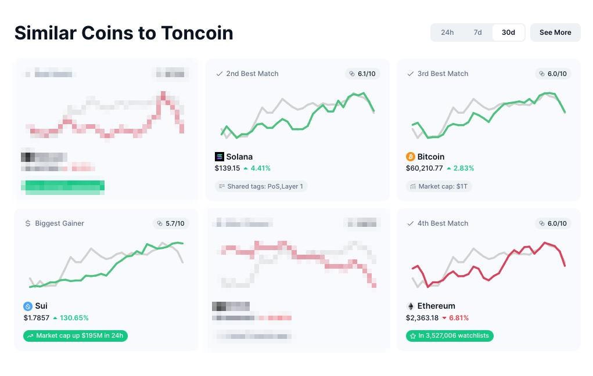Open the Ethereum red price chart

[488, 264]
